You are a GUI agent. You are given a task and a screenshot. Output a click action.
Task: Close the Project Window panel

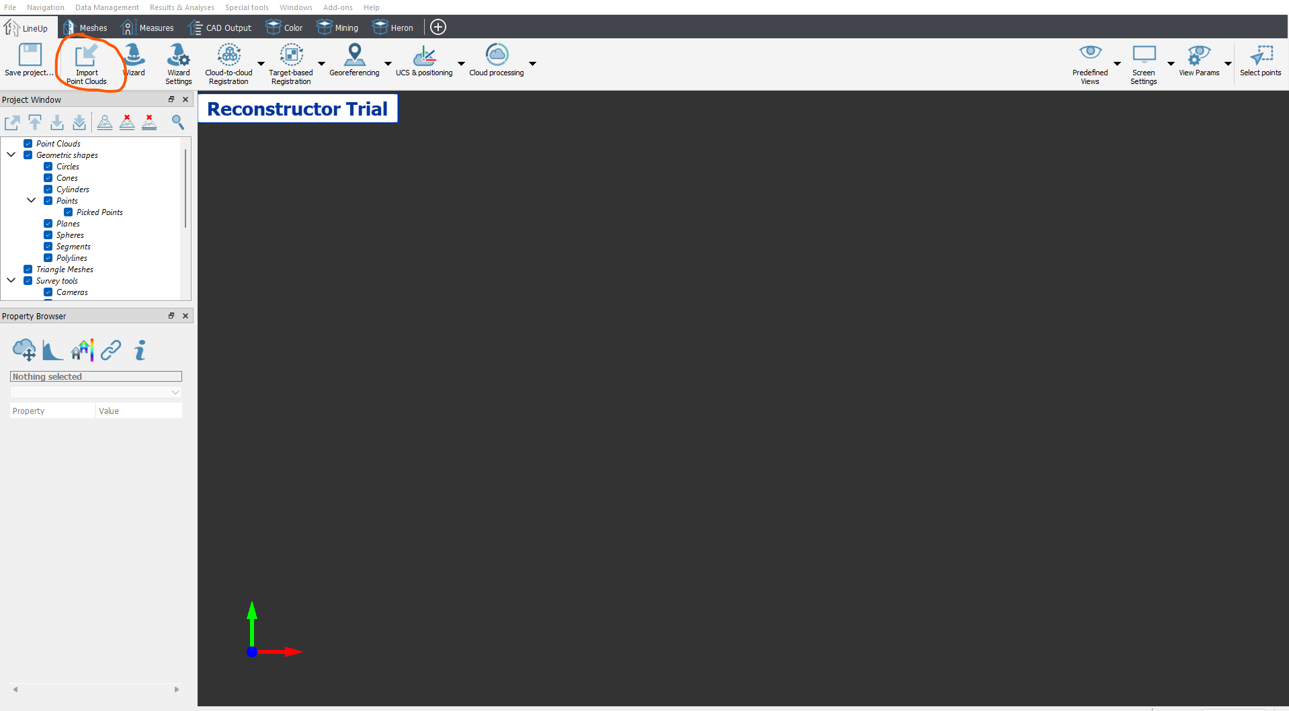(185, 99)
